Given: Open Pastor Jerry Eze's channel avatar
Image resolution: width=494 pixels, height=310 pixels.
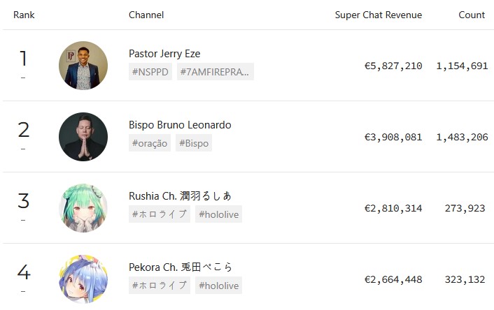Looking at the screenshot, I should [x=83, y=66].
